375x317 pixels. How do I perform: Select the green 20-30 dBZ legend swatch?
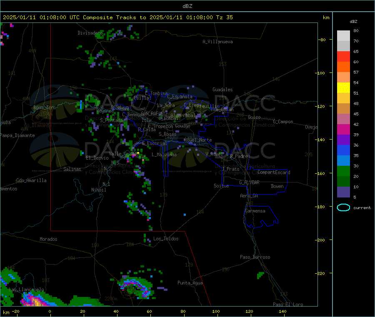[x=343, y=171]
